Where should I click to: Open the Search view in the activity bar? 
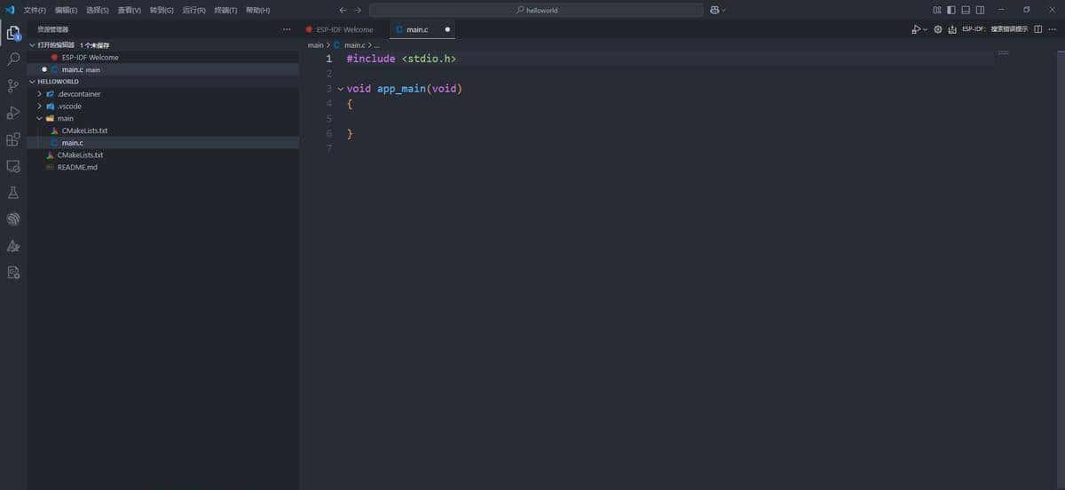[x=13, y=59]
